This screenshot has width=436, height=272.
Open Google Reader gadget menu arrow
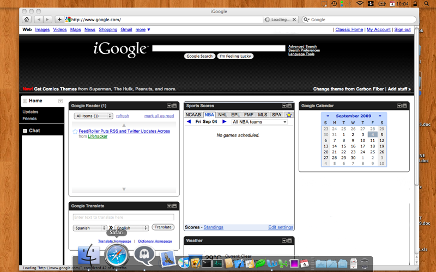click(169, 106)
